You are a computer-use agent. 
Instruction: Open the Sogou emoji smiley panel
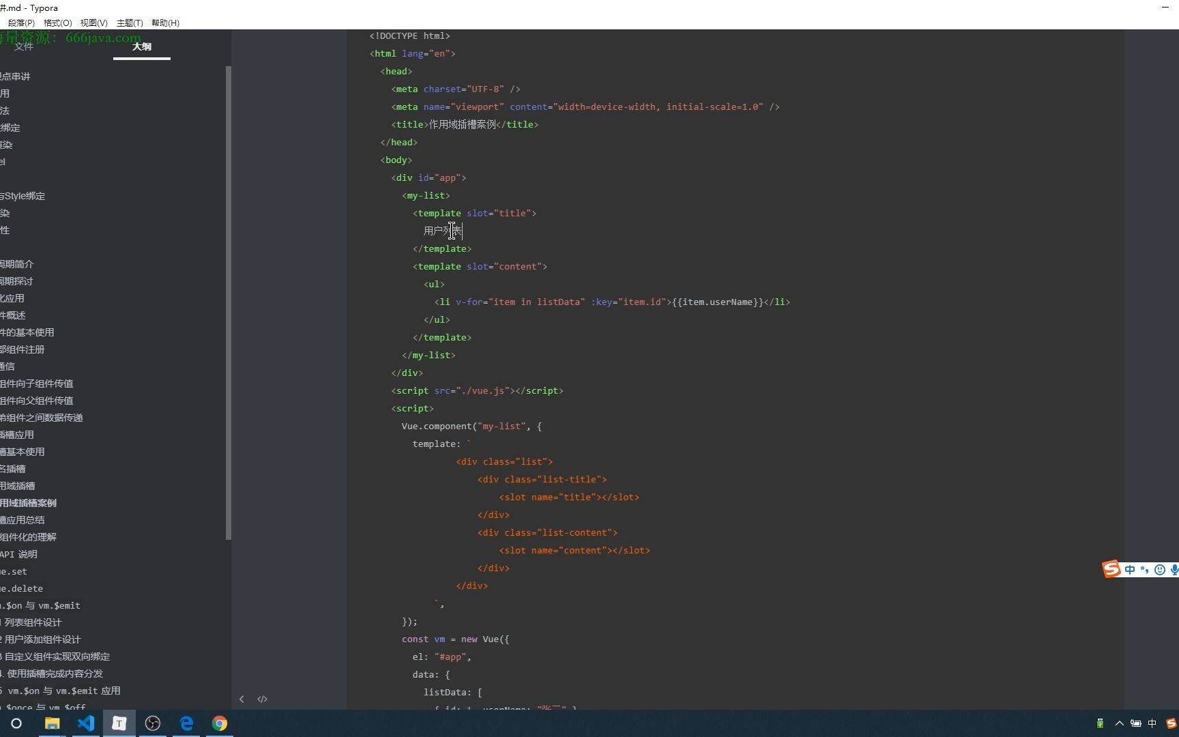1159,570
